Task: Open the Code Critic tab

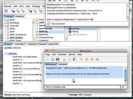Action: coord(53,44)
